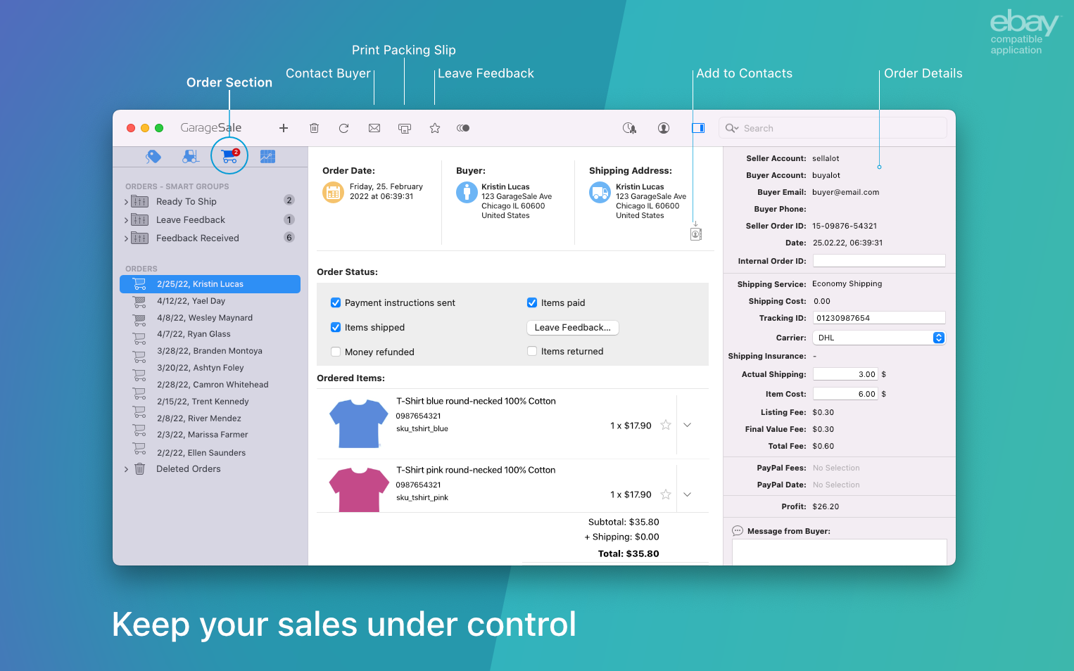Print the packing slip from the toolbar
The image size is (1074, 671).
point(404,128)
